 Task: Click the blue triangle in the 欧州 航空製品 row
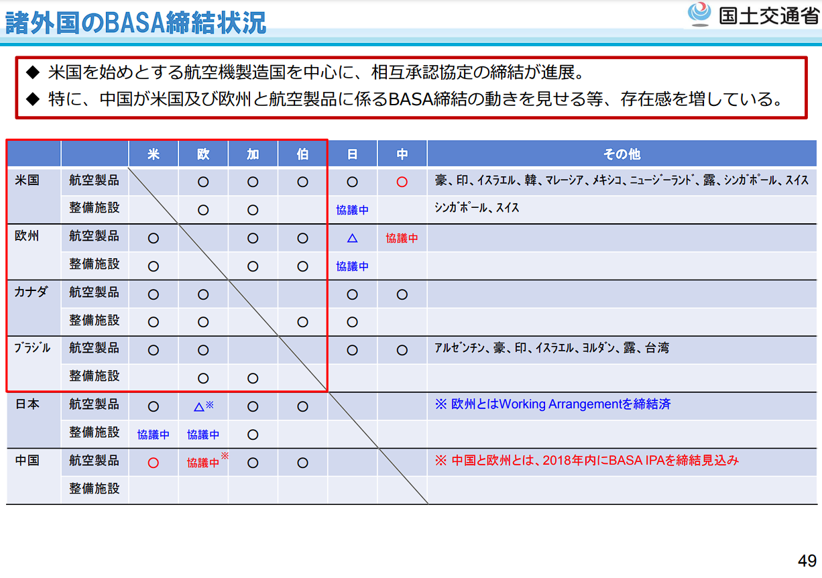[352, 238]
